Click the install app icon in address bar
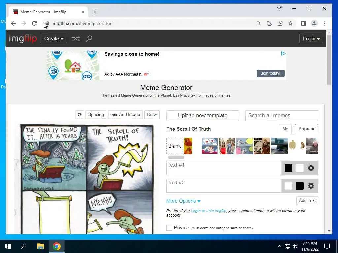338x253 pixels. coord(269,23)
